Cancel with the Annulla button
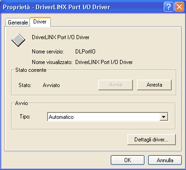This screenshot has width=186, height=170. pyautogui.click(x=165, y=160)
